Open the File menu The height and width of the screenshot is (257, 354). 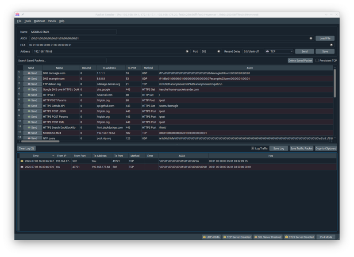tap(19, 21)
